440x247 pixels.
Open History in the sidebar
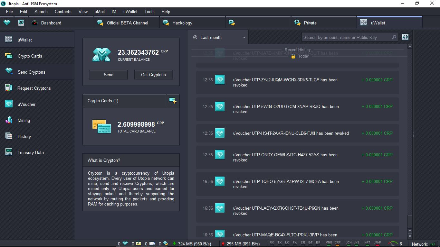[37, 136]
